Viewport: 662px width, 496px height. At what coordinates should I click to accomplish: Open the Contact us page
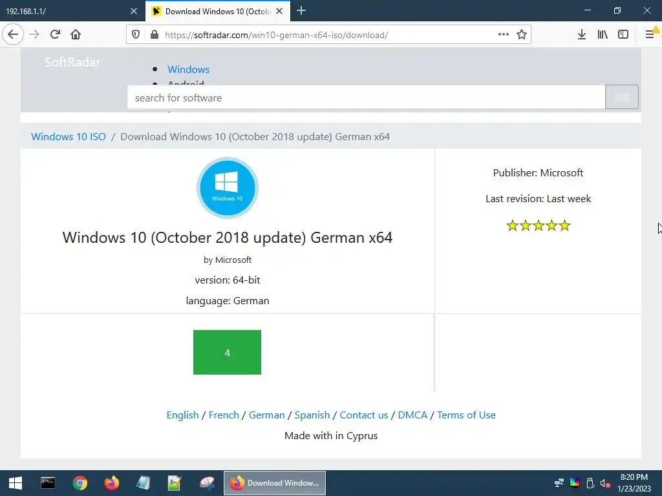[364, 415]
